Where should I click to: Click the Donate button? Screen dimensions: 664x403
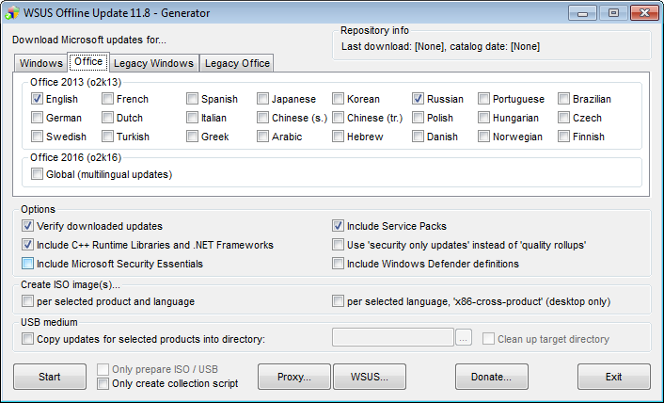[x=491, y=377]
